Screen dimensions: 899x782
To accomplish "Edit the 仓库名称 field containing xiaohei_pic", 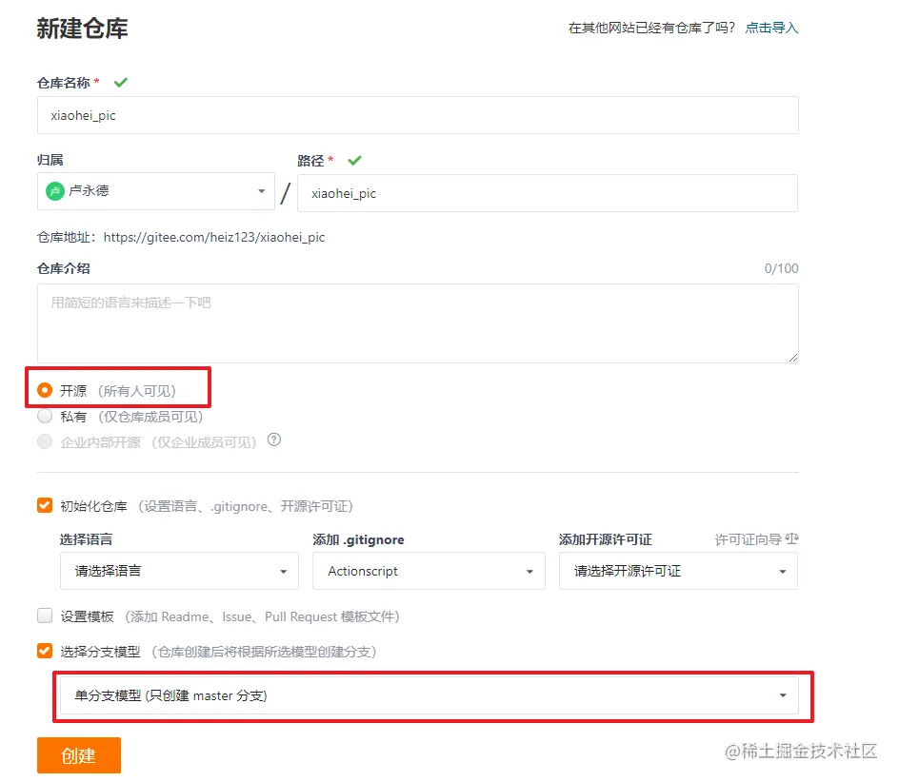I will tap(417, 115).
